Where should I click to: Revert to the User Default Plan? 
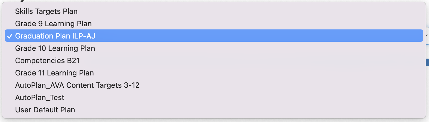coord(45,110)
